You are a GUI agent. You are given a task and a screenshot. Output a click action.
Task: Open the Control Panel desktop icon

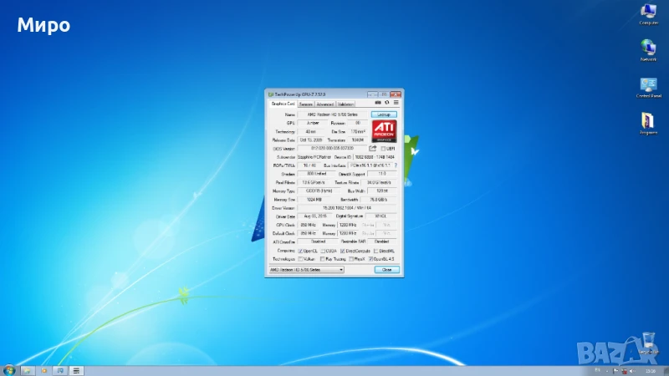pyautogui.click(x=647, y=84)
